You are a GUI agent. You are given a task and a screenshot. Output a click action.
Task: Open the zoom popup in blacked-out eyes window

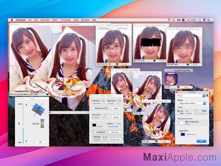pos(163,61)
